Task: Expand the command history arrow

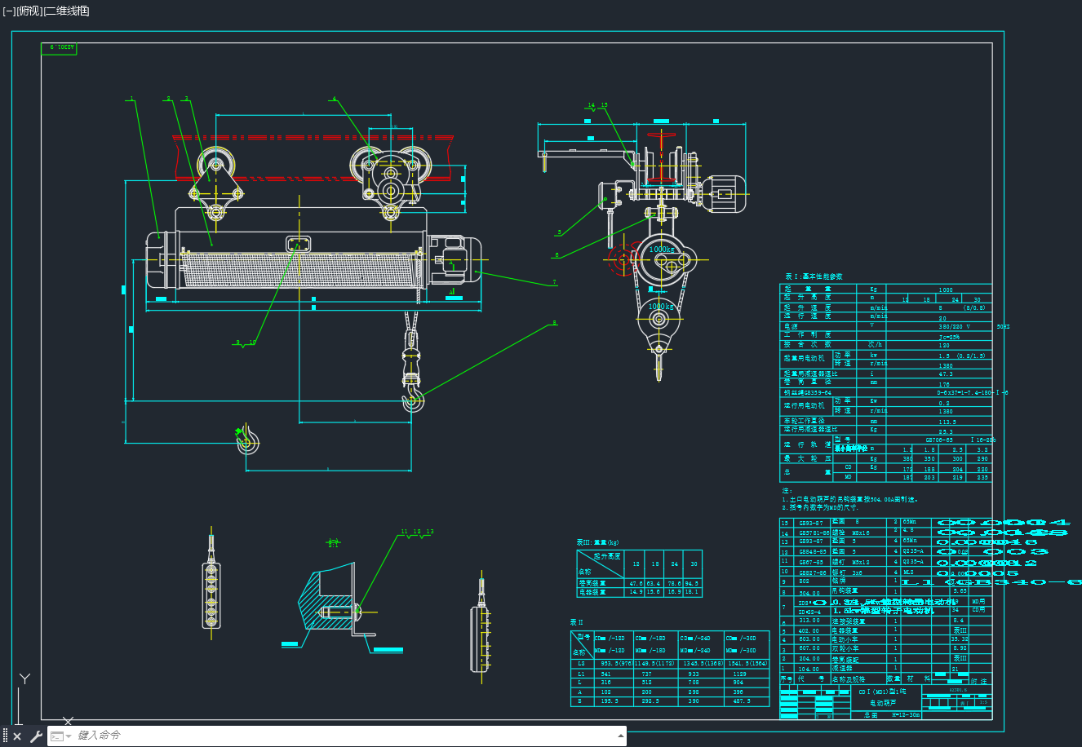Action: pos(621,736)
